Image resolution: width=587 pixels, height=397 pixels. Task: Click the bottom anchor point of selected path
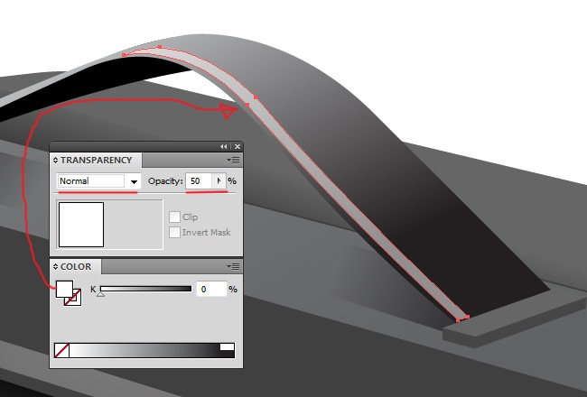coord(458,320)
